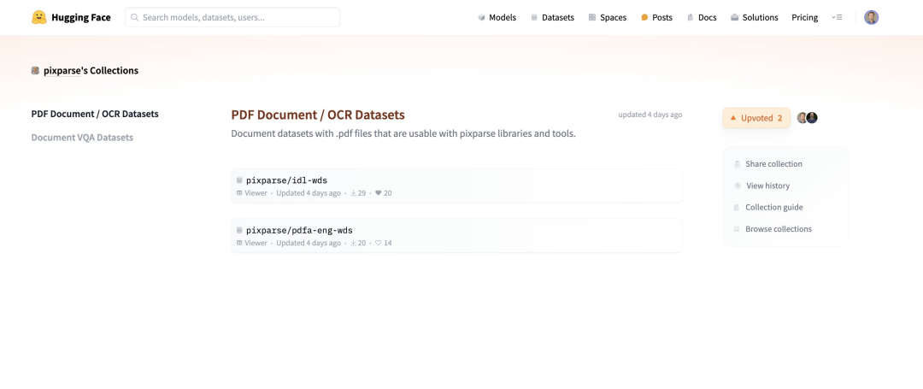
Task: Click the pixparse's Collections link
Action: 91,71
